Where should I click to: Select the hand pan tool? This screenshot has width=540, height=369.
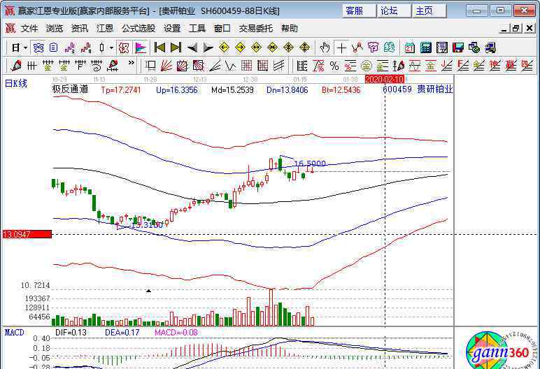(x=325, y=48)
